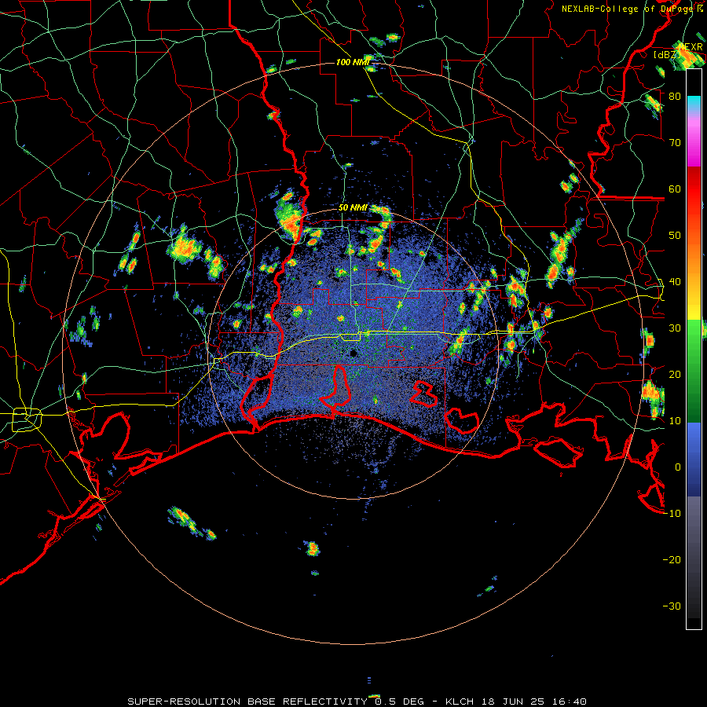707x707 pixels.
Task: Pick the cyan segment of the color bar
Action: tap(694, 103)
